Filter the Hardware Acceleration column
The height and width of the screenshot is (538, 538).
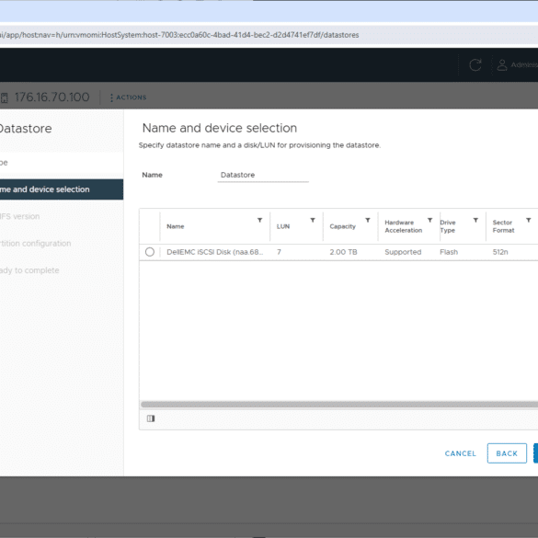429,220
